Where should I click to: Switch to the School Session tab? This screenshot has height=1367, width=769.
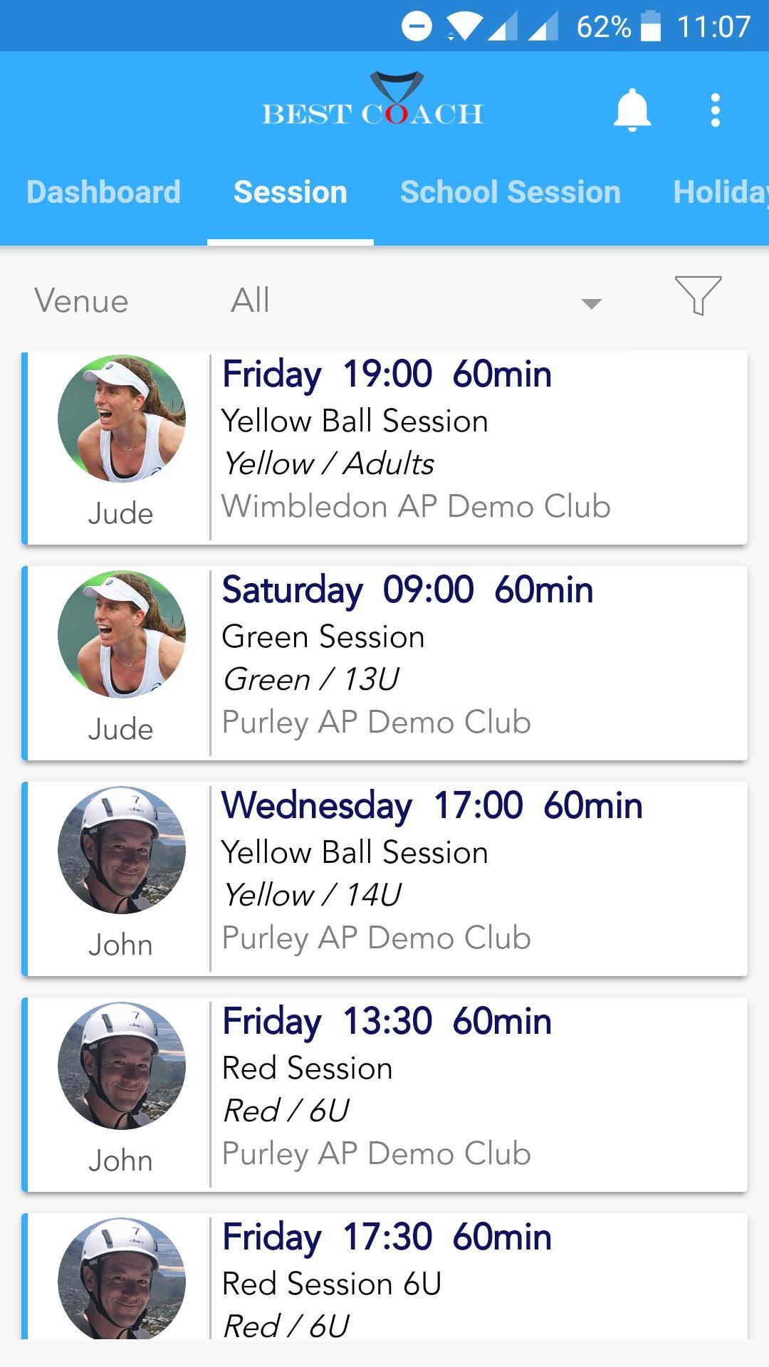click(x=511, y=192)
